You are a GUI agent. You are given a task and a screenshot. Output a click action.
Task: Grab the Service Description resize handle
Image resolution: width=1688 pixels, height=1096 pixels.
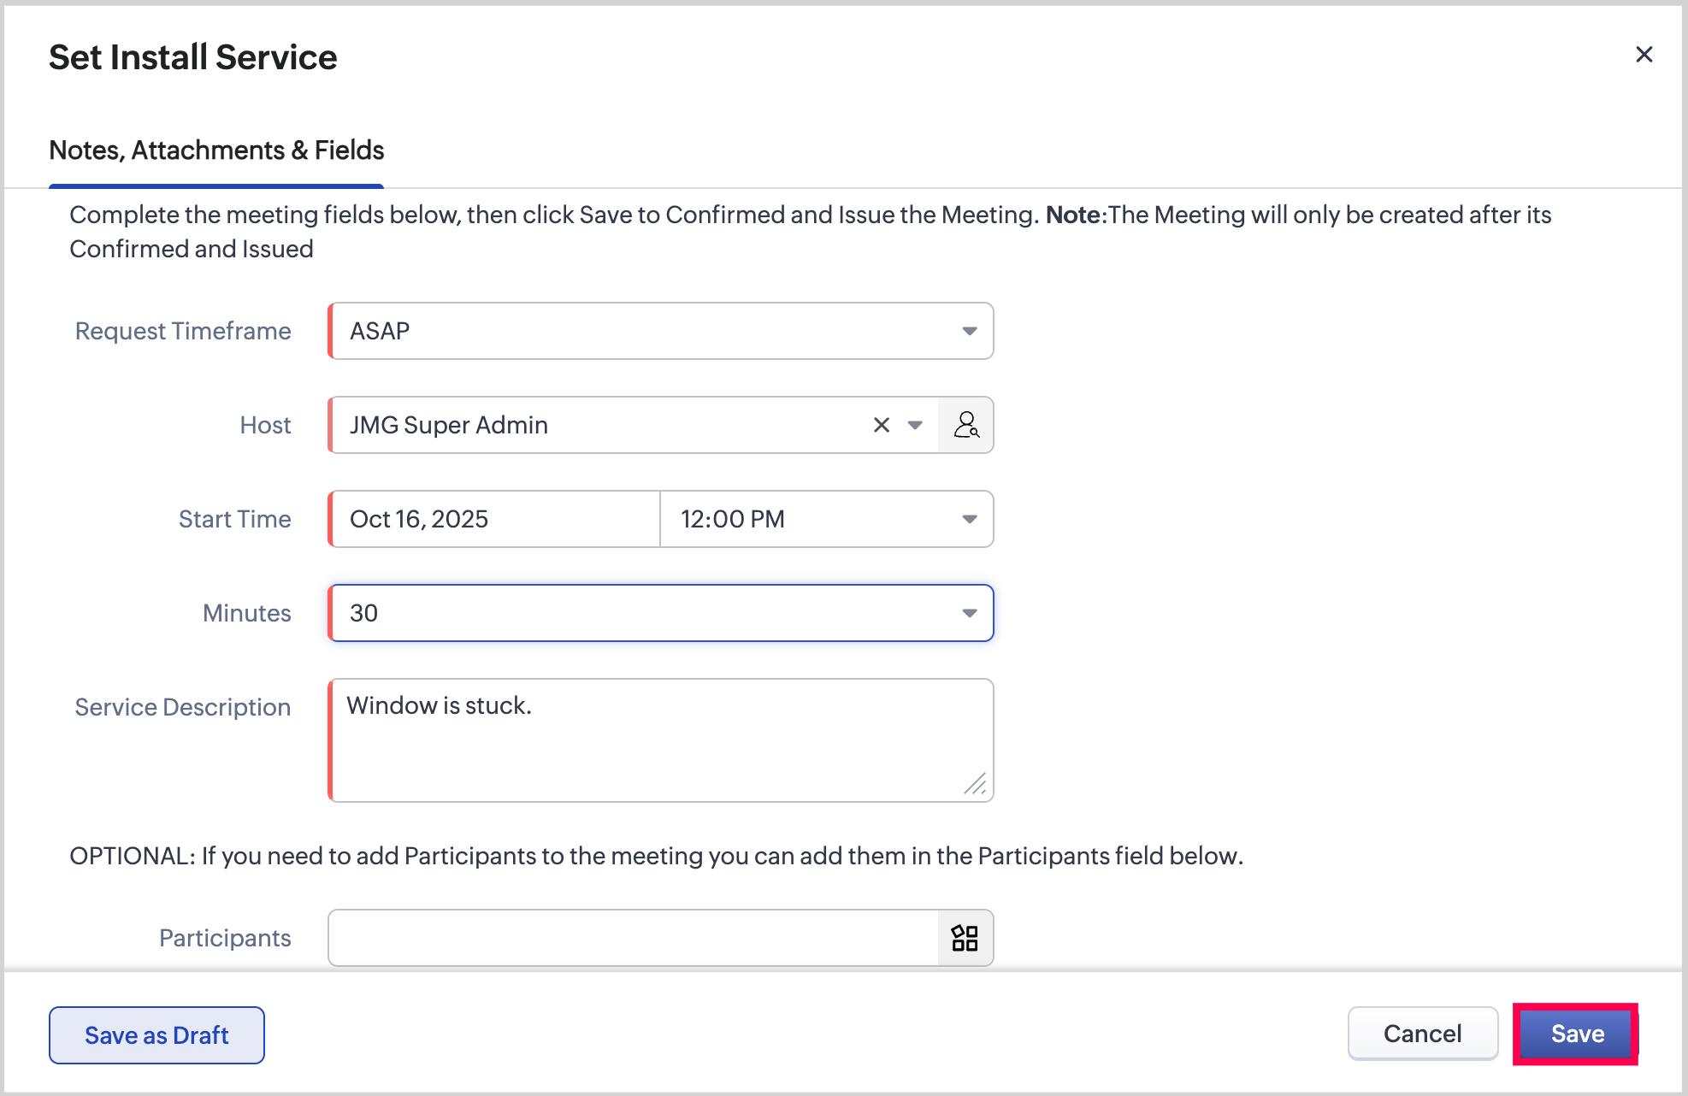pyautogui.click(x=976, y=784)
